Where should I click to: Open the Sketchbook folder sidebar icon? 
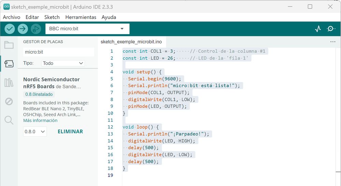(x=9, y=45)
